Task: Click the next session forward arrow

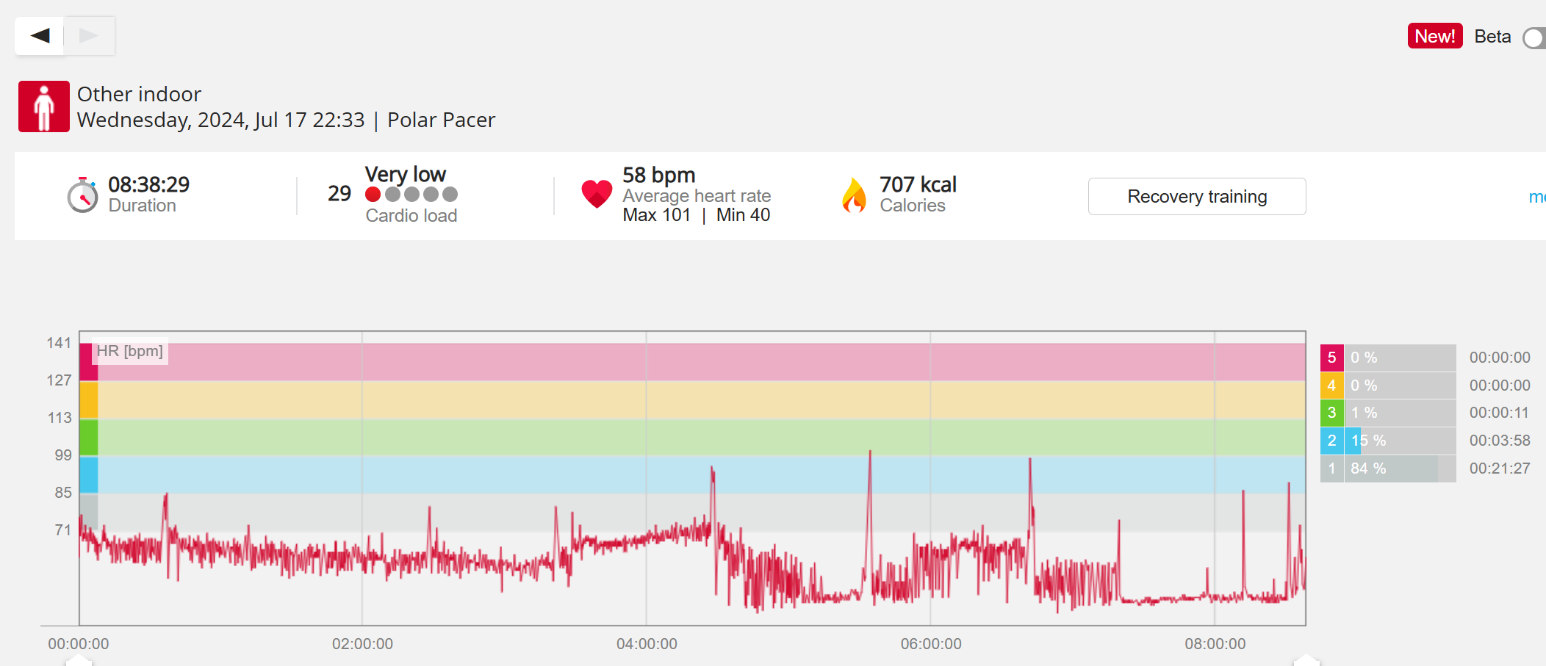Action: [89, 35]
